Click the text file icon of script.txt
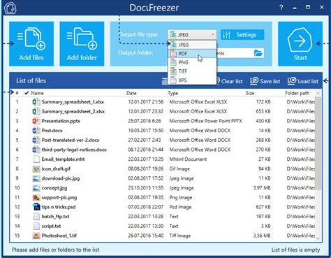331x258 pixels. tap(36, 226)
